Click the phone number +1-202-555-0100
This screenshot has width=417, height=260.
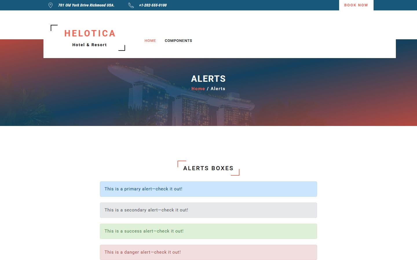[153, 5]
